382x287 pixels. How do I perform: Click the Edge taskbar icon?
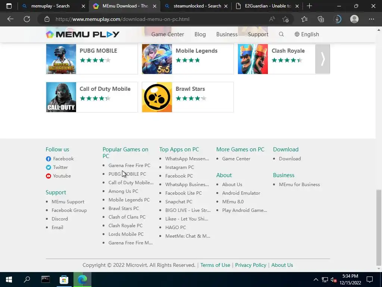pos(82,280)
